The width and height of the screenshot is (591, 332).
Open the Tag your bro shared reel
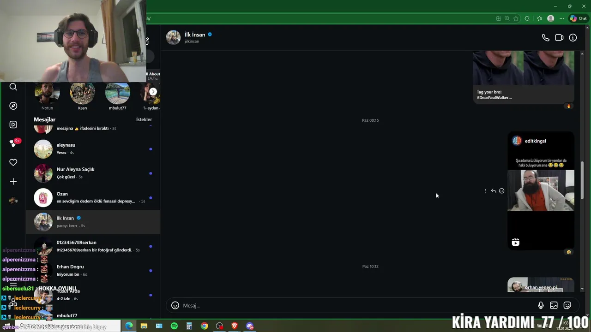(x=524, y=77)
